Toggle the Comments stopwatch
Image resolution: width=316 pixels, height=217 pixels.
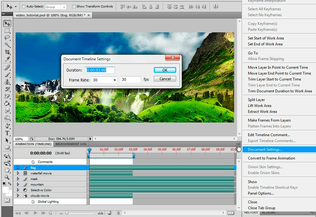coord(33,162)
